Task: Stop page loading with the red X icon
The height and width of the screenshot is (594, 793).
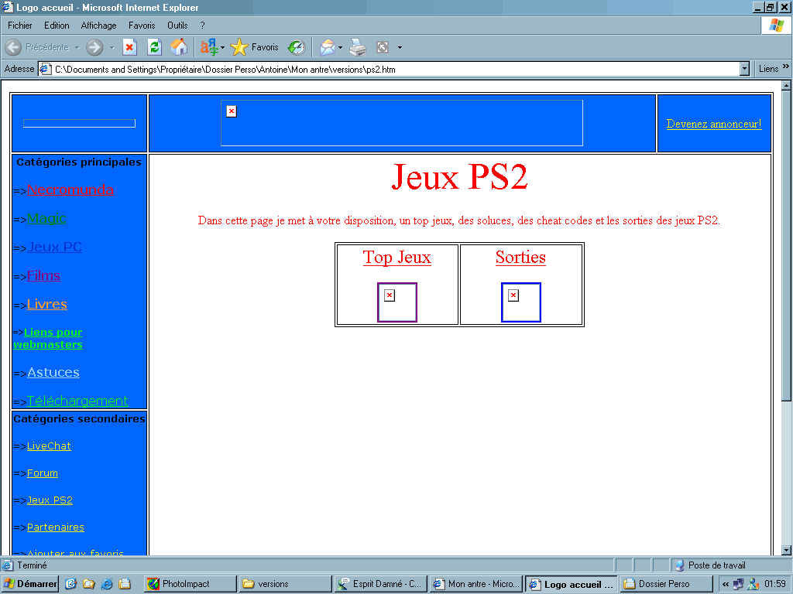Action: 129,47
